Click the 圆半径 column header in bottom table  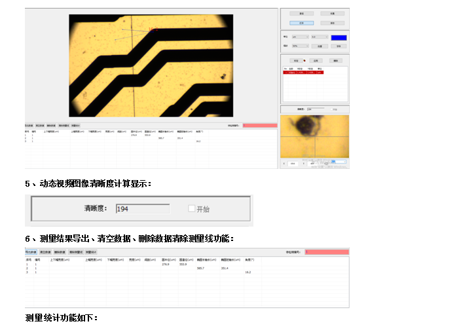[166, 260]
